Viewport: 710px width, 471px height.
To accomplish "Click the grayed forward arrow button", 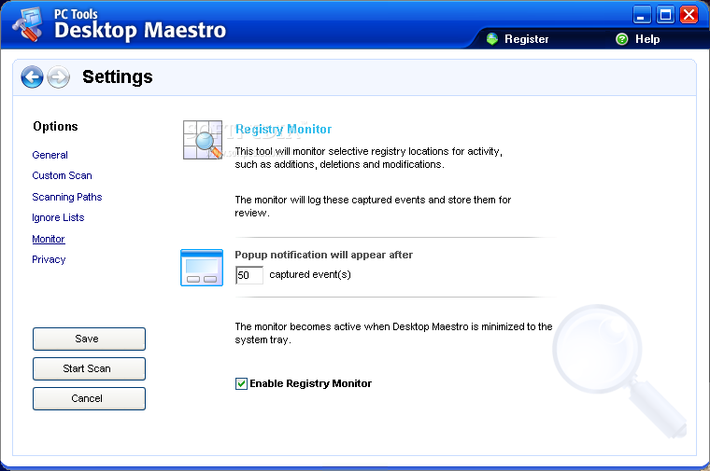I will [59, 76].
